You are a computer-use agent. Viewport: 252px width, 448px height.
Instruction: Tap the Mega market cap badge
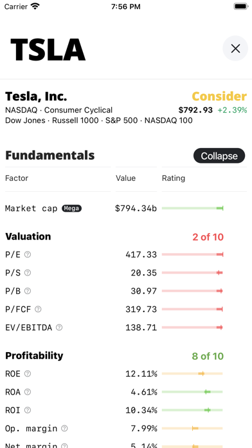[x=71, y=209]
